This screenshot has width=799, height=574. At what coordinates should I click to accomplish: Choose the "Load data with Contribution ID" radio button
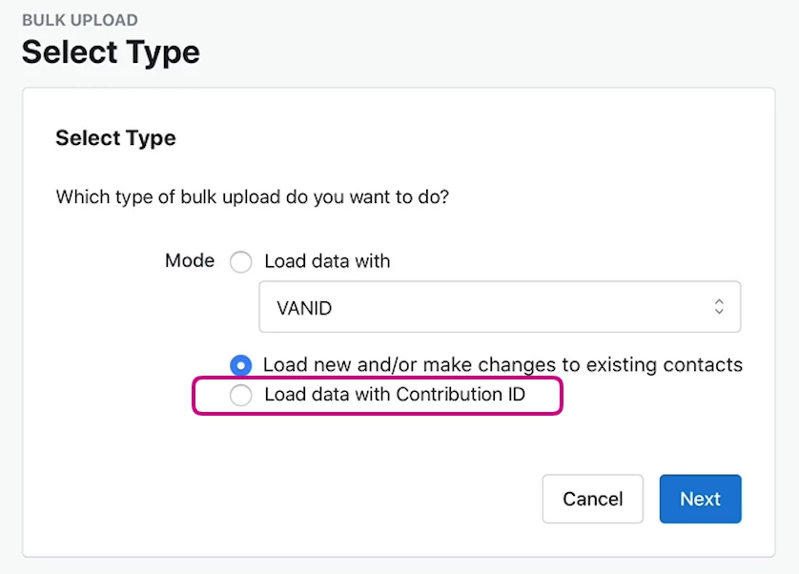coord(240,395)
